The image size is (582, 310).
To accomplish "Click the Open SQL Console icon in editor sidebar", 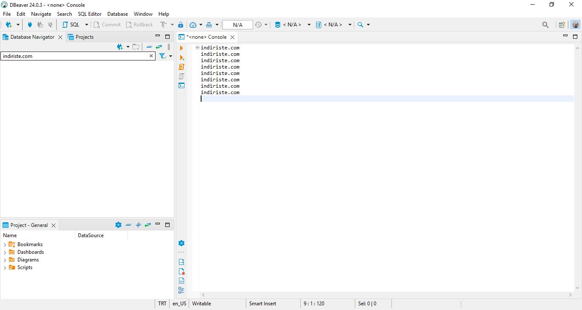I will click(x=182, y=86).
